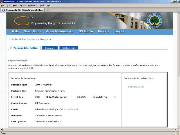Restore down the Firefox window
180x135 pixels.
175,1
